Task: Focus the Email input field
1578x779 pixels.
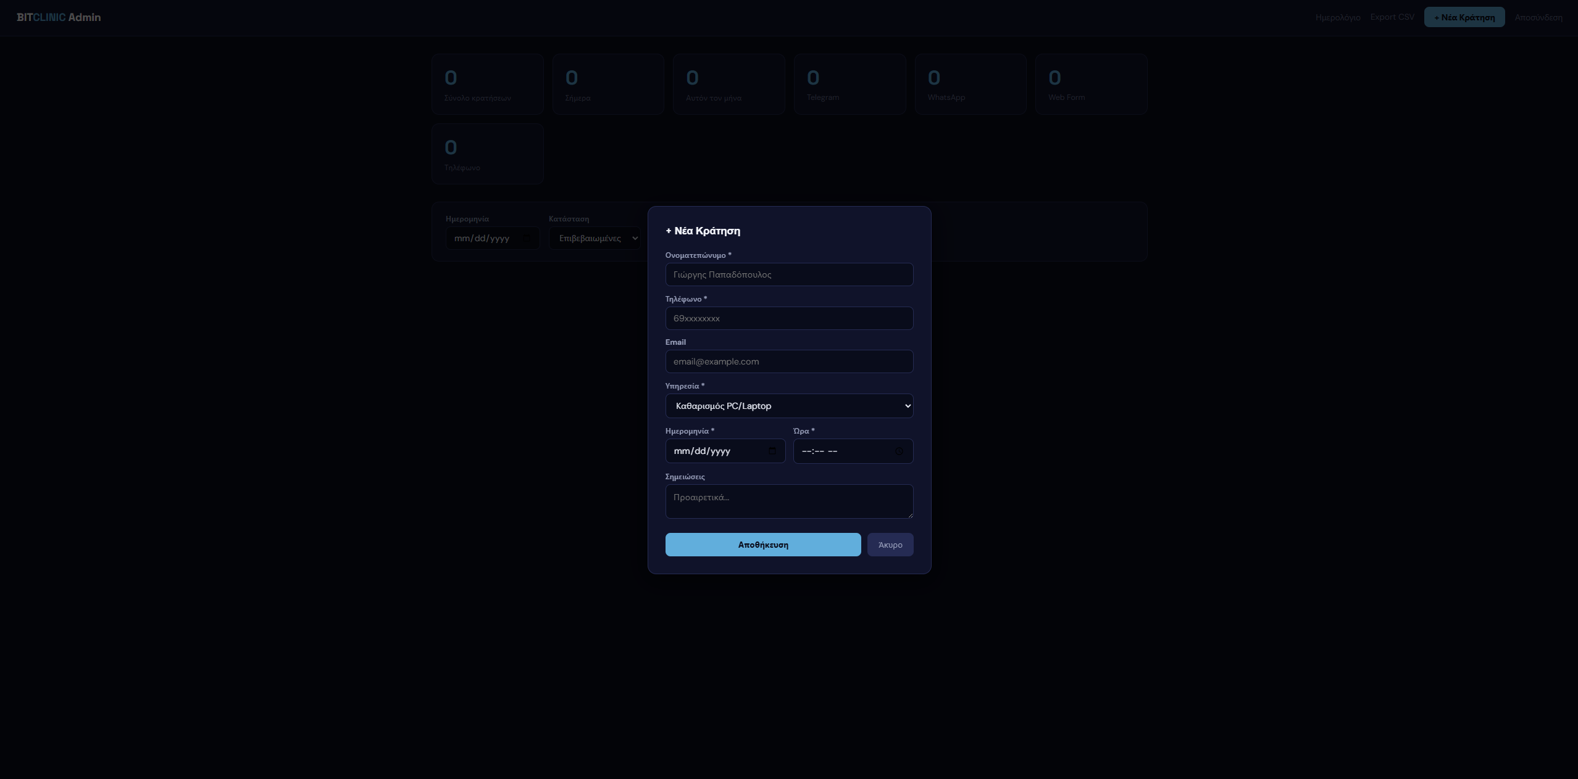Action: point(789,361)
